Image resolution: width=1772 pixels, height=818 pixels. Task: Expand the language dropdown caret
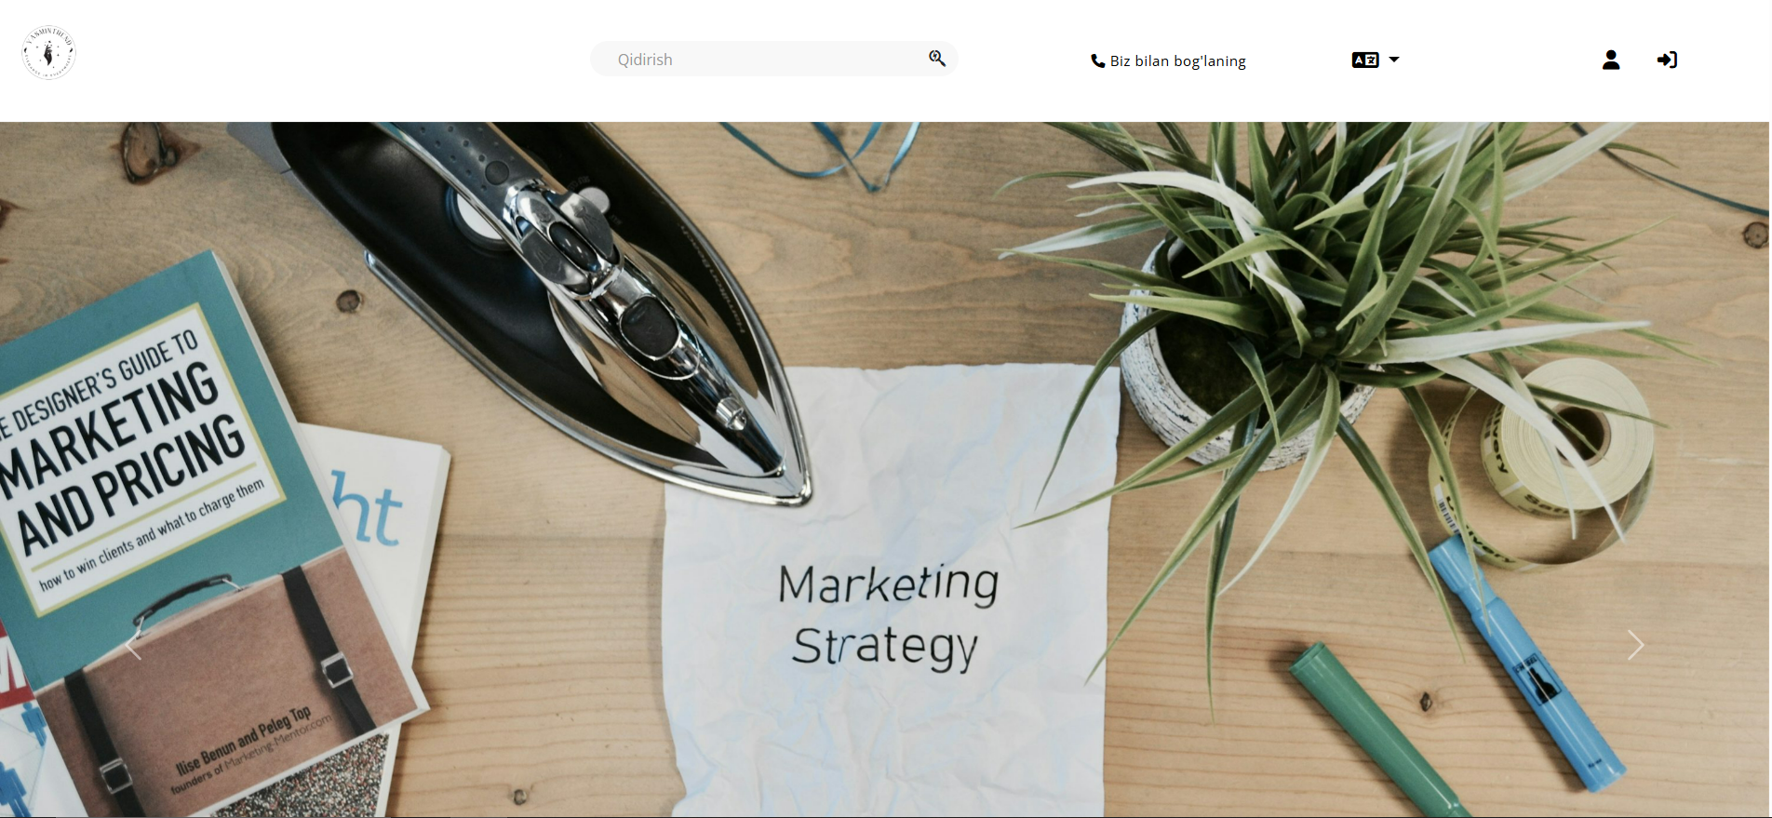(1394, 60)
